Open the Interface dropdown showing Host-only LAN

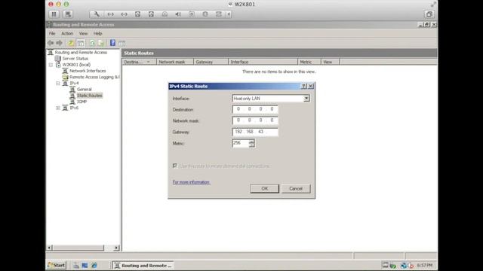coord(306,99)
